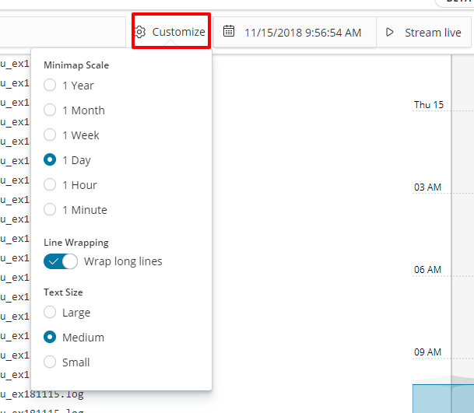Select Medium text size

(50, 338)
